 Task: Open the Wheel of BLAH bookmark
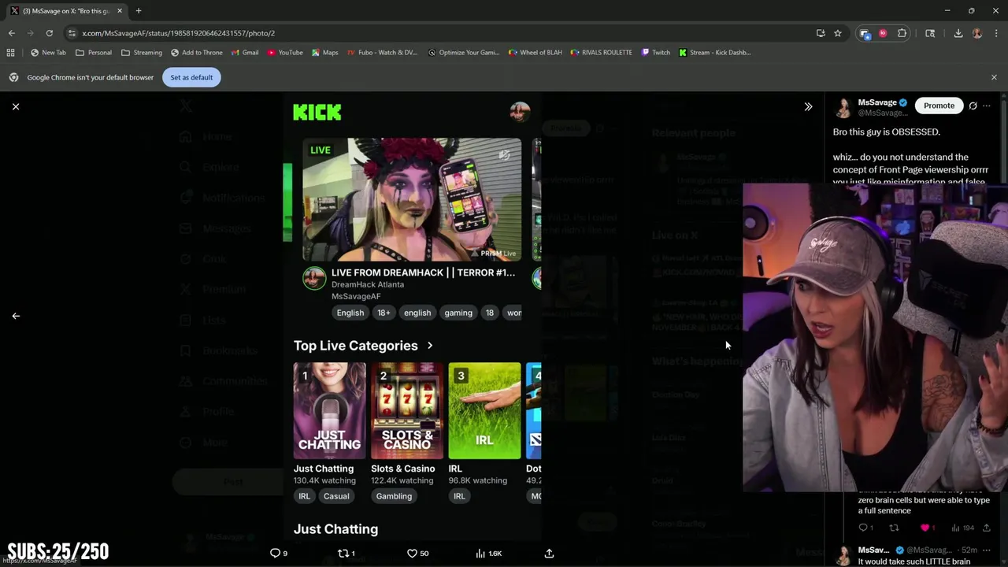pyautogui.click(x=535, y=53)
